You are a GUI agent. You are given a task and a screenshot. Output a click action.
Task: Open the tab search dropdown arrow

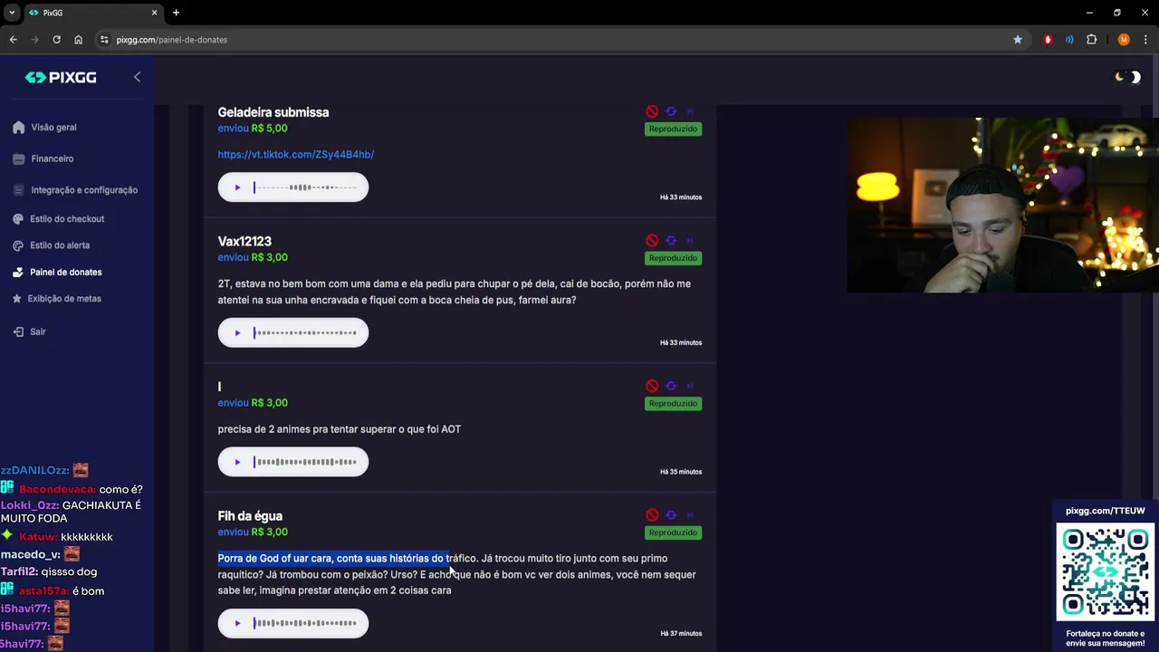(x=11, y=13)
